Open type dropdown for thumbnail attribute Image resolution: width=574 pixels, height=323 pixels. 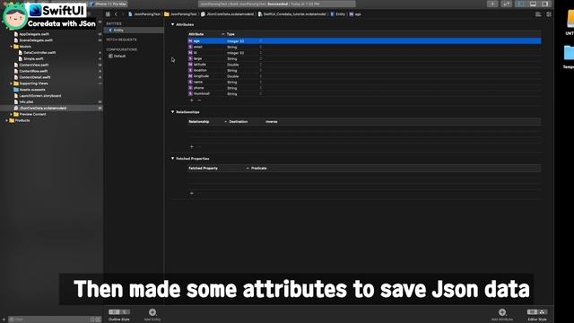pos(261,93)
